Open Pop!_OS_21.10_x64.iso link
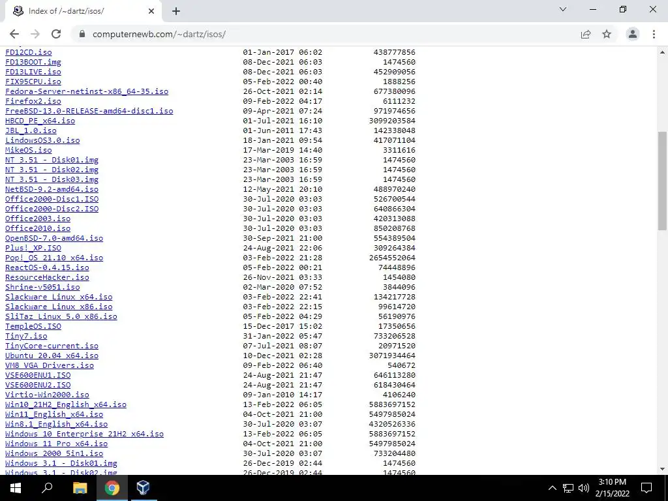 [54, 258]
